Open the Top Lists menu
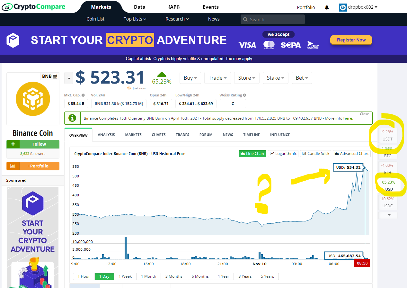 click(x=135, y=19)
